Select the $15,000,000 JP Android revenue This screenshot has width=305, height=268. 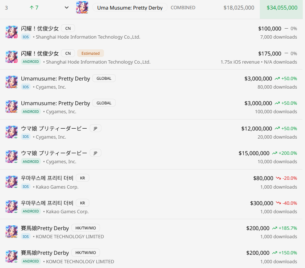click(x=254, y=153)
